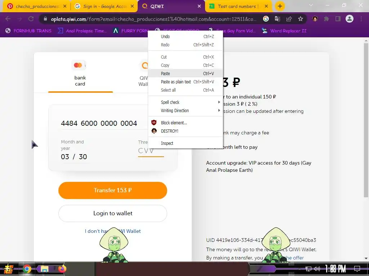Open the taskbar volume icon
369x276 pixels.
pyautogui.click(x=317, y=269)
